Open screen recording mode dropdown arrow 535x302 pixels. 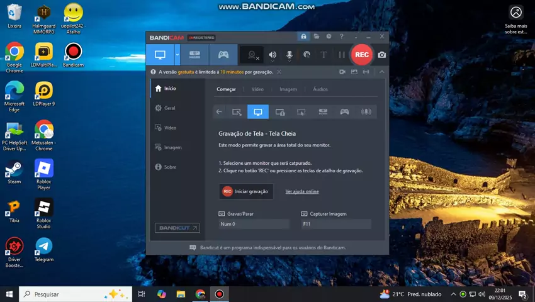pyautogui.click(x=177, y=55)
